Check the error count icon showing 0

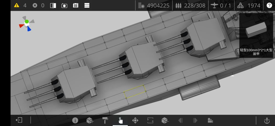(35, 5)
